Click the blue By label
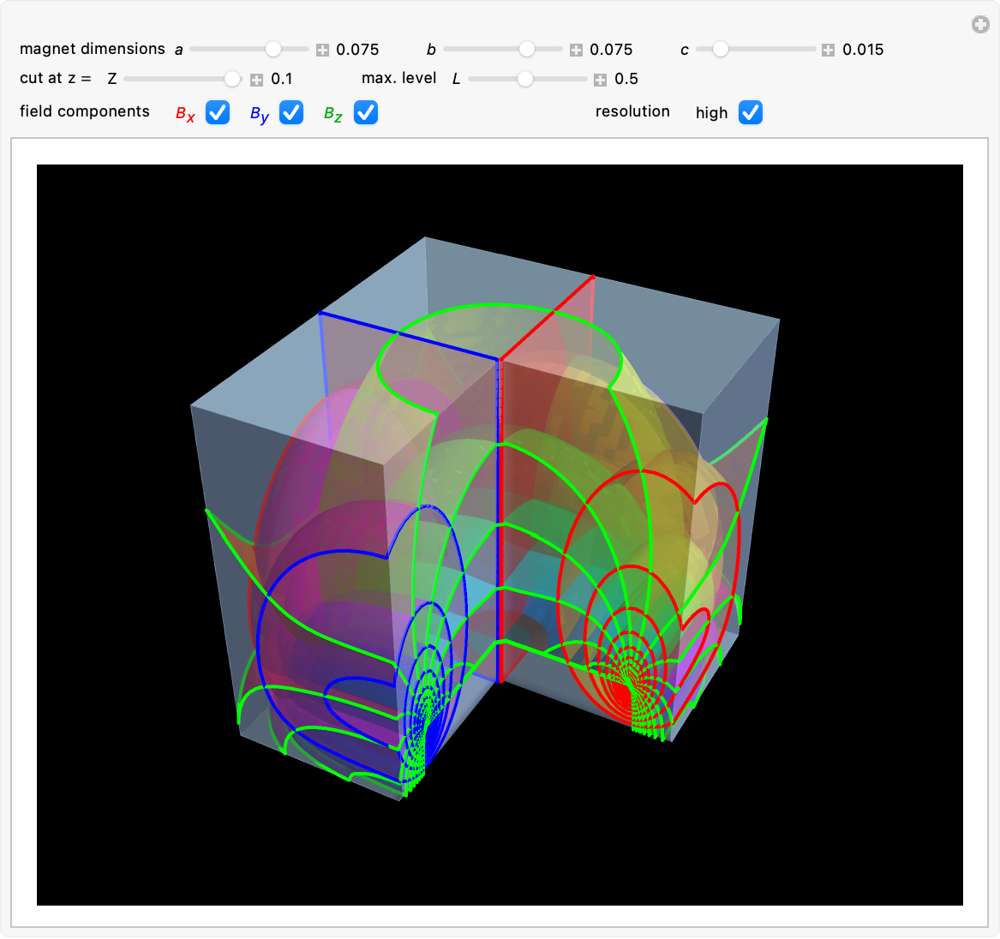The height and width of the screenshot is (939, 1000). pyautogui.click(x=260, y=114)
